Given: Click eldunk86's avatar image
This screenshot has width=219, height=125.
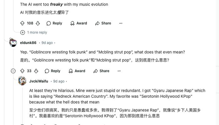Looking at the screenshot, I should coord(13,42).
